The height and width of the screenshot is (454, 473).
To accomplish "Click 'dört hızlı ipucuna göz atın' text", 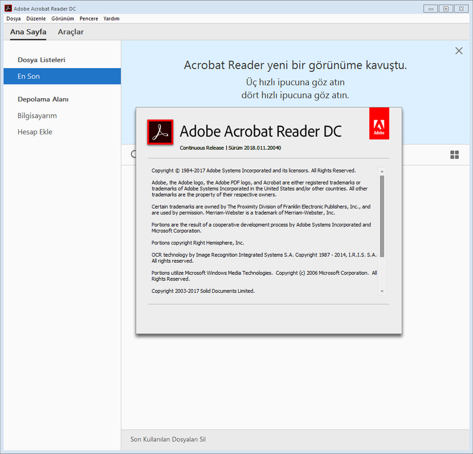I will 295,95.
